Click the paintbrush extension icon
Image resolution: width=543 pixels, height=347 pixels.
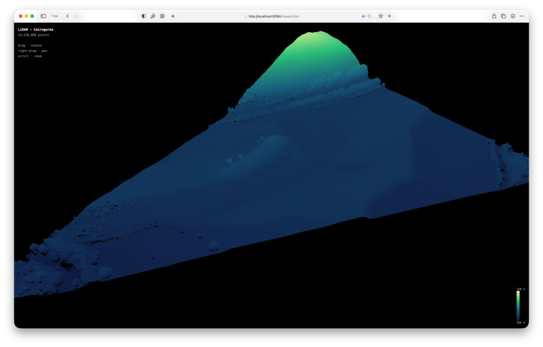tap(153, 16)
